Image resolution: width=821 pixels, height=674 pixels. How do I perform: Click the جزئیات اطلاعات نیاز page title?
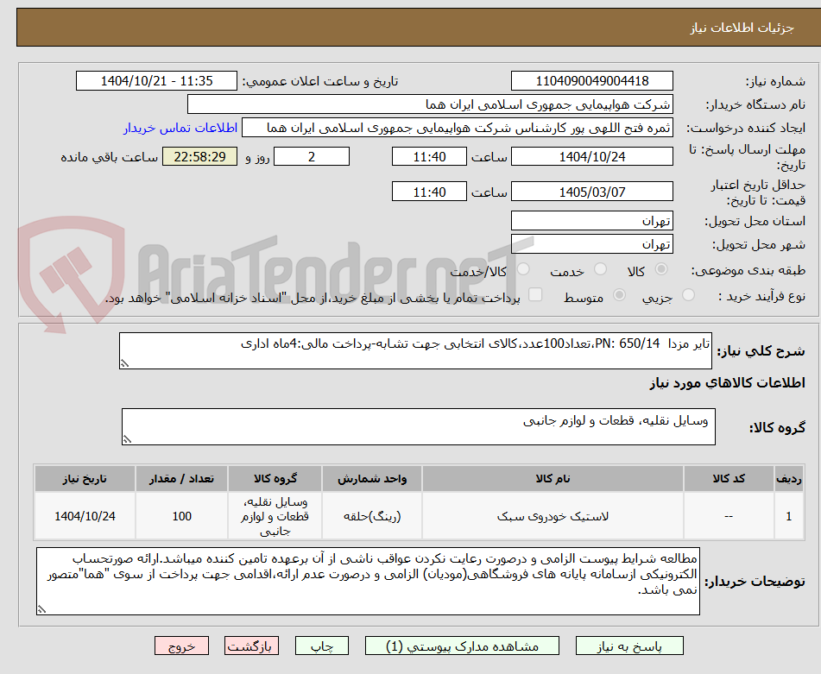[x=741, y=28]
